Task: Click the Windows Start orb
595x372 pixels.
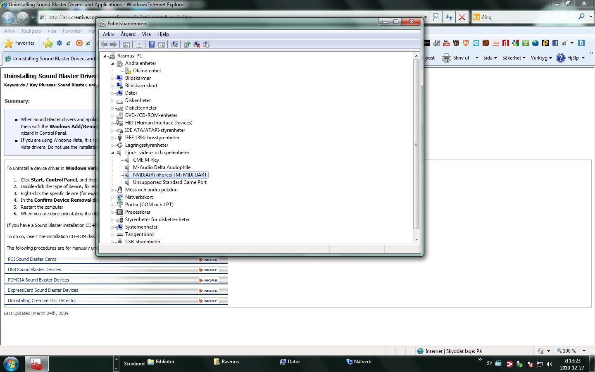Action: click(11, 364)
